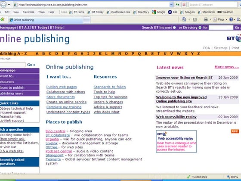The height and width of the screenshot is (181, 241).
Task: Open the Standards to follow link
Action: click(x=110, y=87)
